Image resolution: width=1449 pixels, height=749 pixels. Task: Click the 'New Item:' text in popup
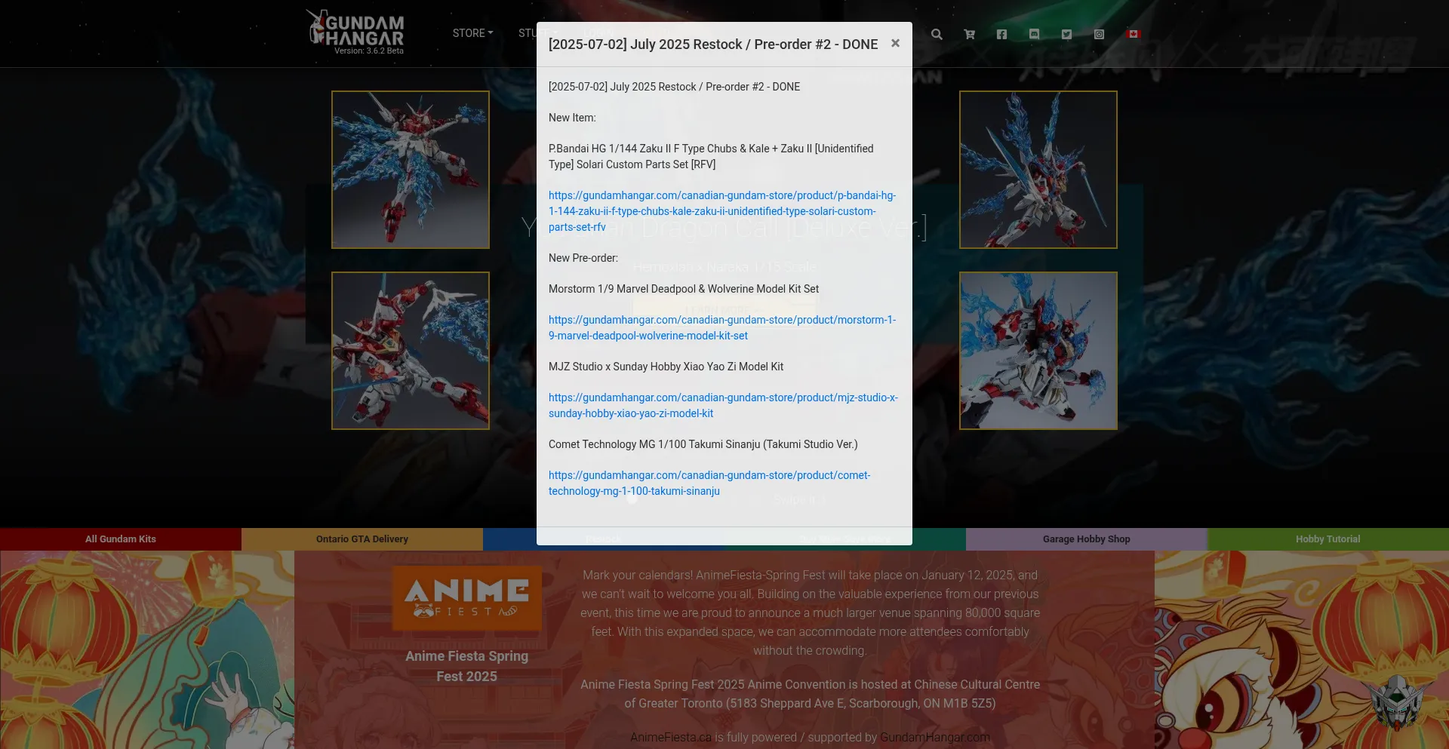click(572, 118)
